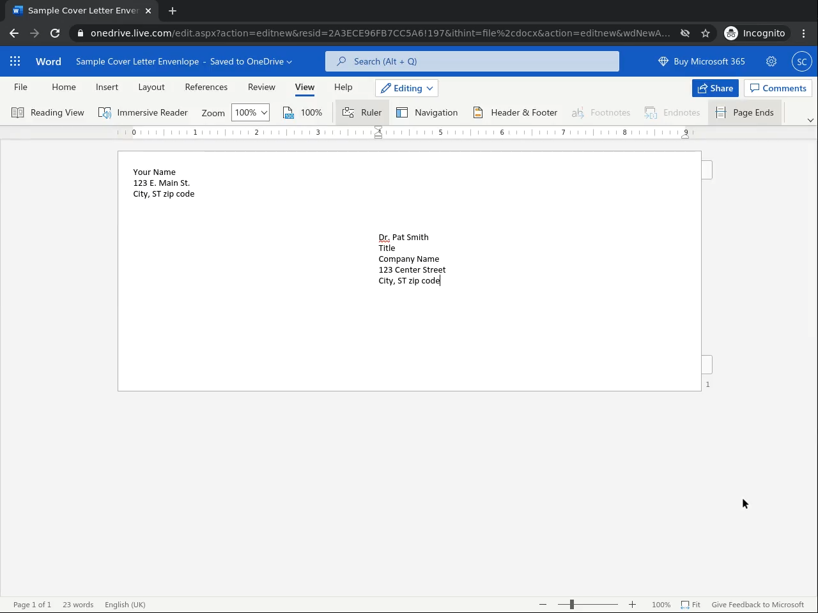Expand the ribbon display options chevron
The height and width of the screenshot is (613, 818).
810,120
